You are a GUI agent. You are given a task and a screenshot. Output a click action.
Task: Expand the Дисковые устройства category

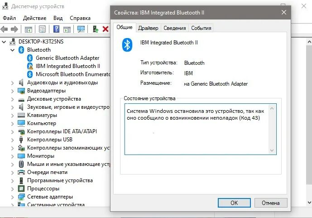13,99
